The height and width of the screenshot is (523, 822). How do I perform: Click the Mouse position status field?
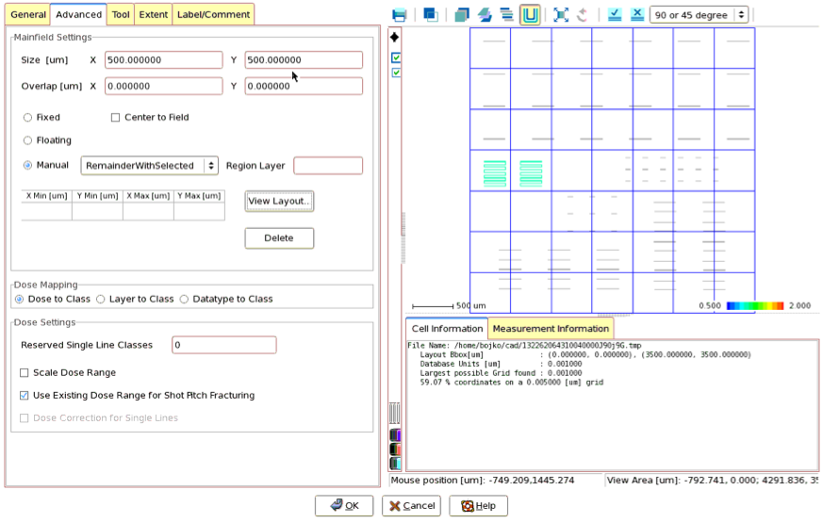(496, 480)
